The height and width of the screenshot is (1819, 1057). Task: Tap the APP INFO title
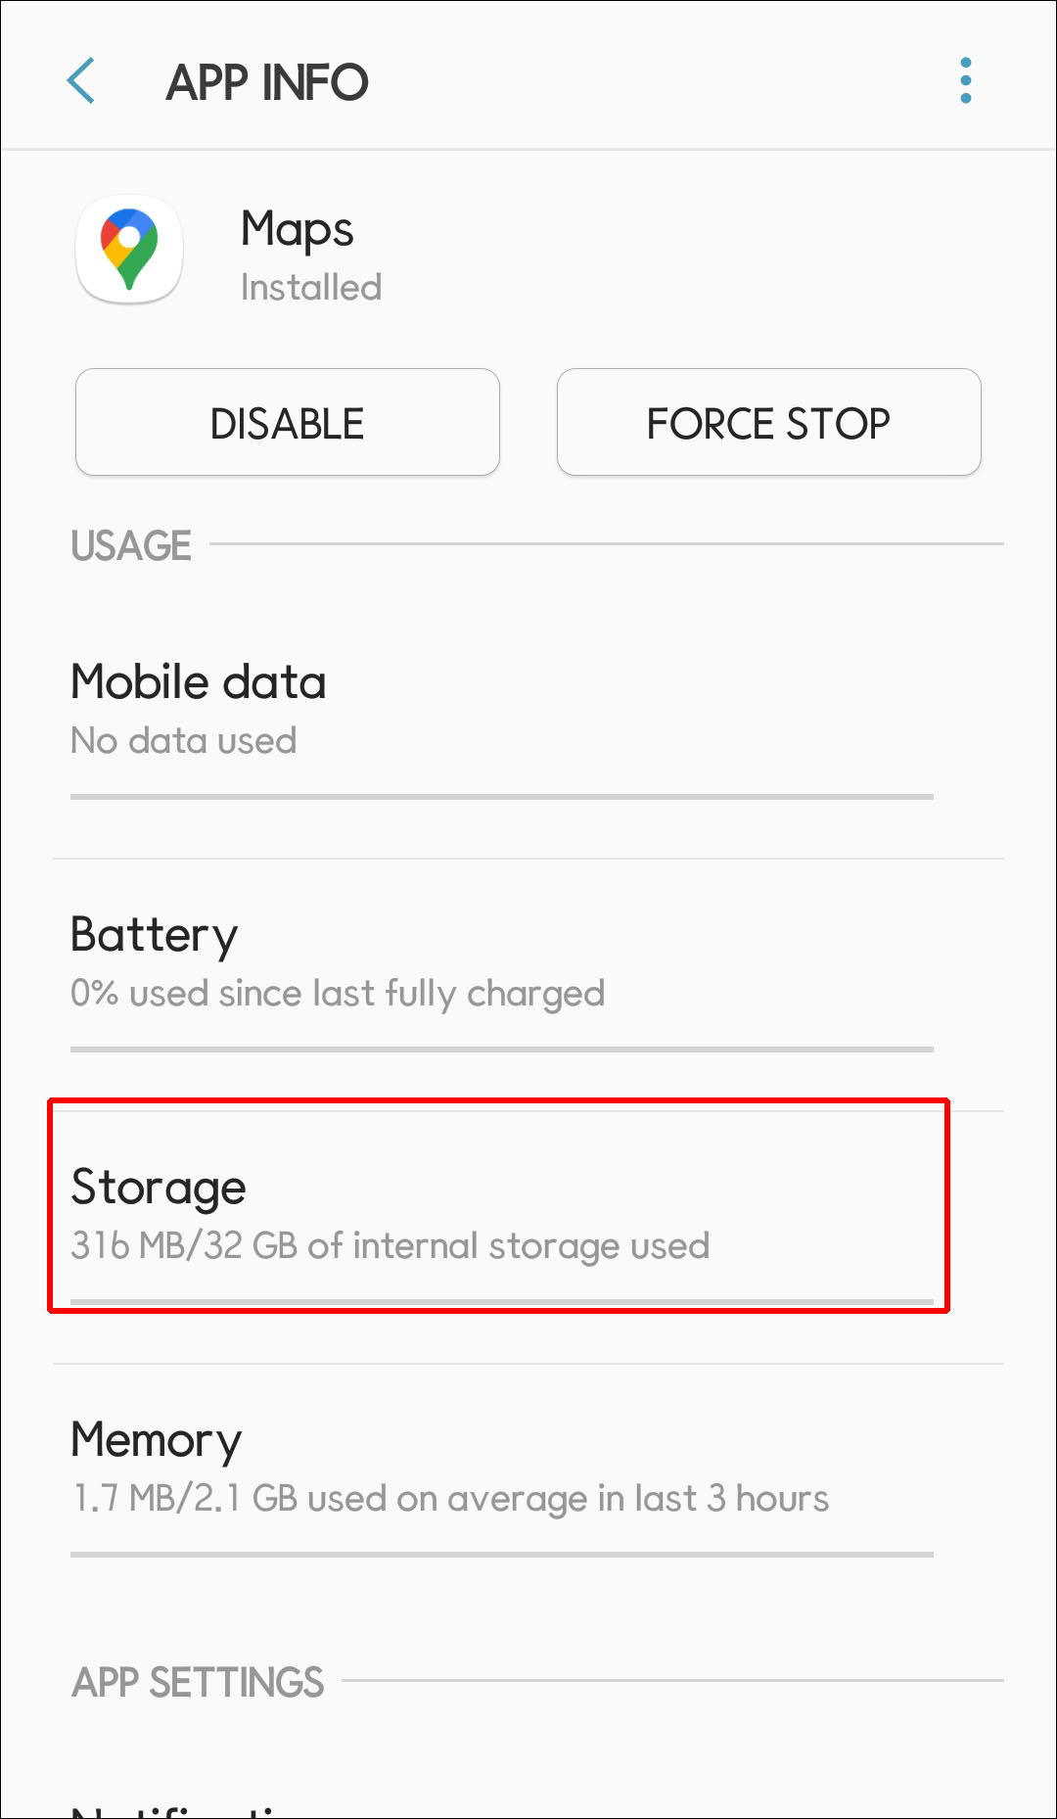[267, 82]
